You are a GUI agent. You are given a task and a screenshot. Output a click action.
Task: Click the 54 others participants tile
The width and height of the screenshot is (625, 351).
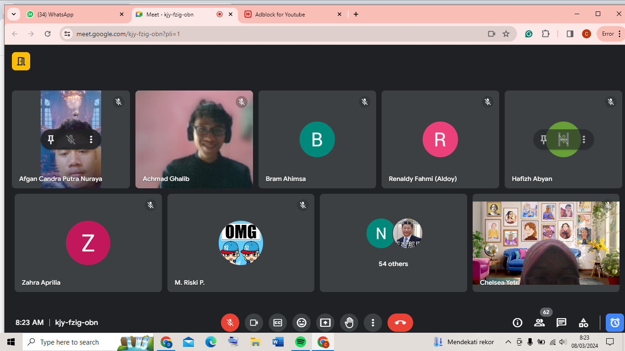point(393,243)
